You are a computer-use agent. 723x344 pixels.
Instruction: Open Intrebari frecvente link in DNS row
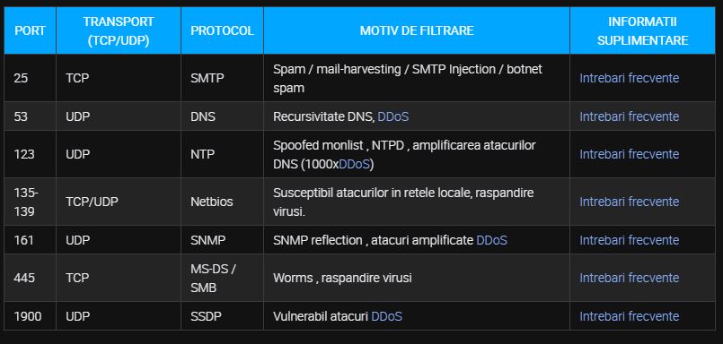tap(629, 116)
